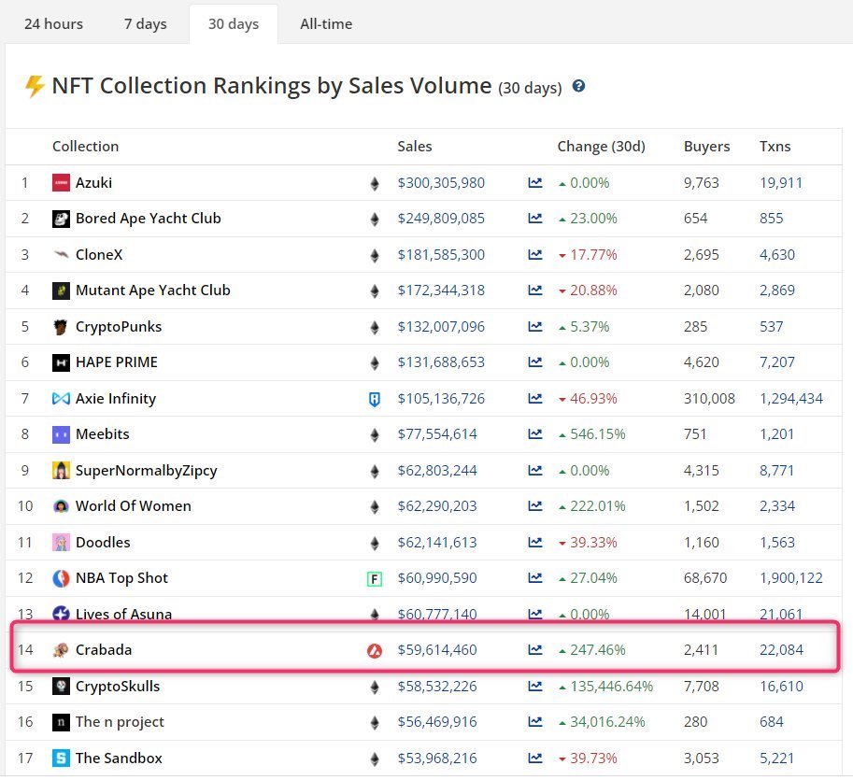The height and width of the screenshot is (780, 853).
Task: Click the Change (30d) column header
Action: pos(601,147)
